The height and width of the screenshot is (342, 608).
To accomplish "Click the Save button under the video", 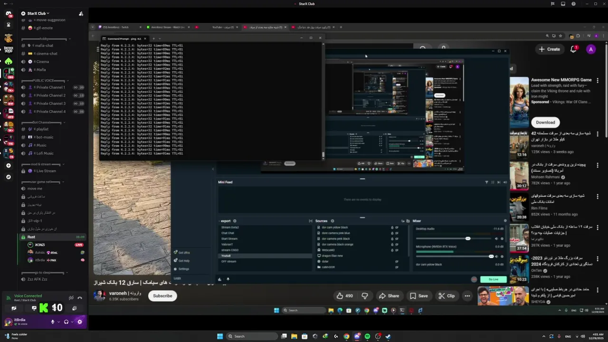I will [418, 295].
